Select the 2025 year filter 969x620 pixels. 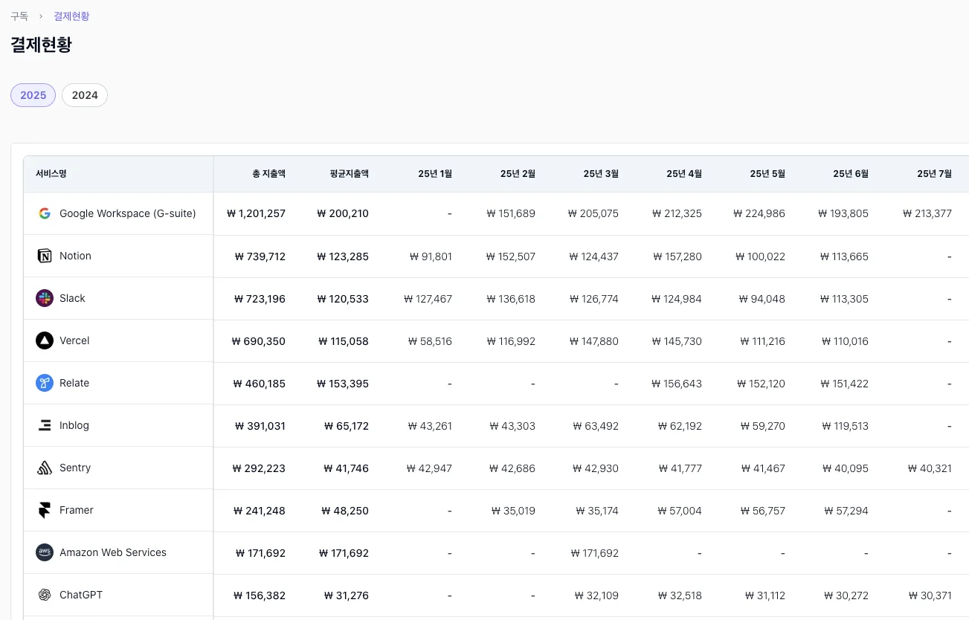point(33,95)
